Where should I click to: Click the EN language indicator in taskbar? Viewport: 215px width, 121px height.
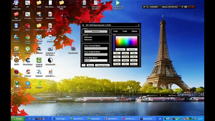click(x=160, y=119)
